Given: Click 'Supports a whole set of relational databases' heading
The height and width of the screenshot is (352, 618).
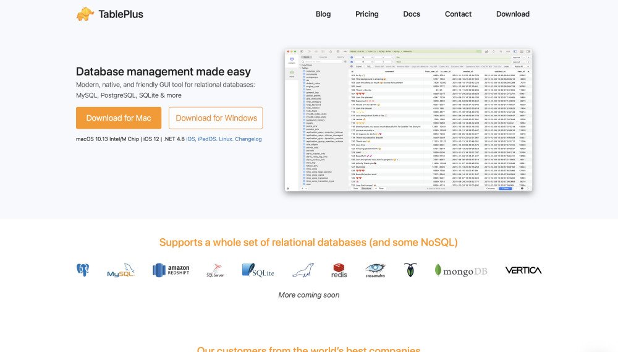Looking at the screenshot, I should pos(308,243).
